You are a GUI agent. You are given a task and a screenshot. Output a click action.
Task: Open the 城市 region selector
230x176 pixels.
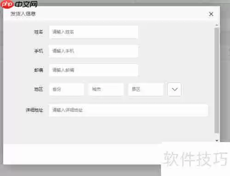pyautogui.click(x=106, y=89)
